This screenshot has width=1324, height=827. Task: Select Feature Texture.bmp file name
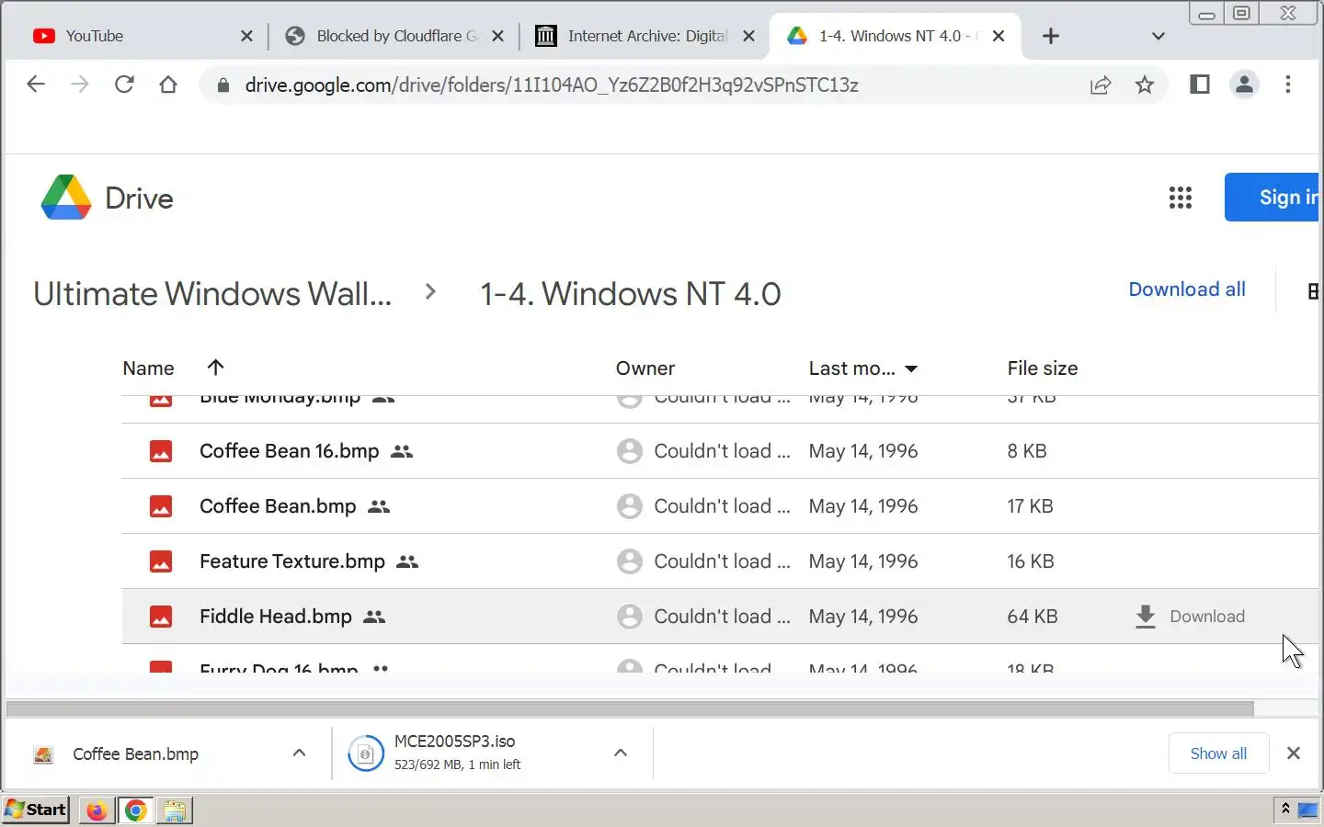click(x=292, y=561)
